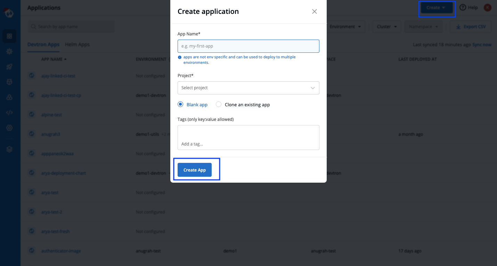
Task: Click the rocket deployment icon in sidebar
Action: click(9, 66)
